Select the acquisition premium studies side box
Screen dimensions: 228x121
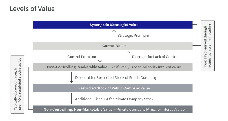pyautogui.click(x=207, y=46)
